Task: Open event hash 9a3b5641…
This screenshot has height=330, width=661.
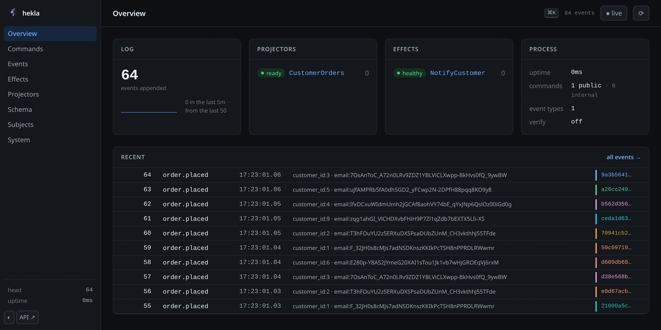Action: 616,175
